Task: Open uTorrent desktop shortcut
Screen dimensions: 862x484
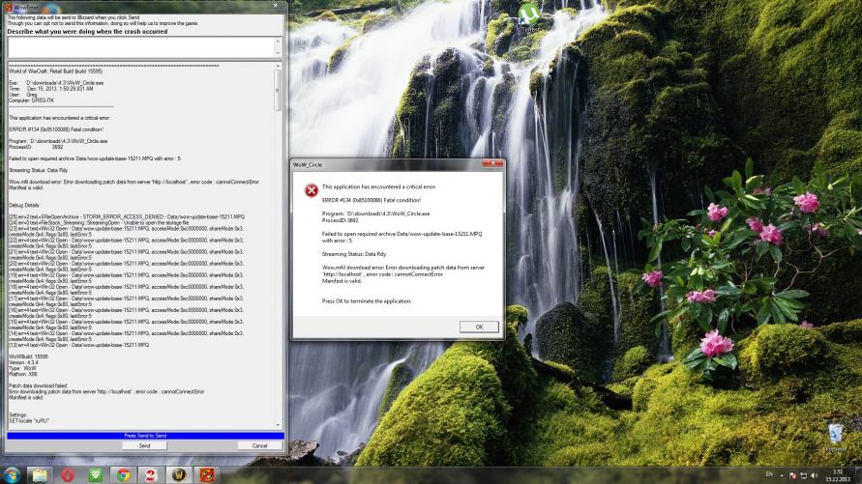Action: tap(529, 16)
